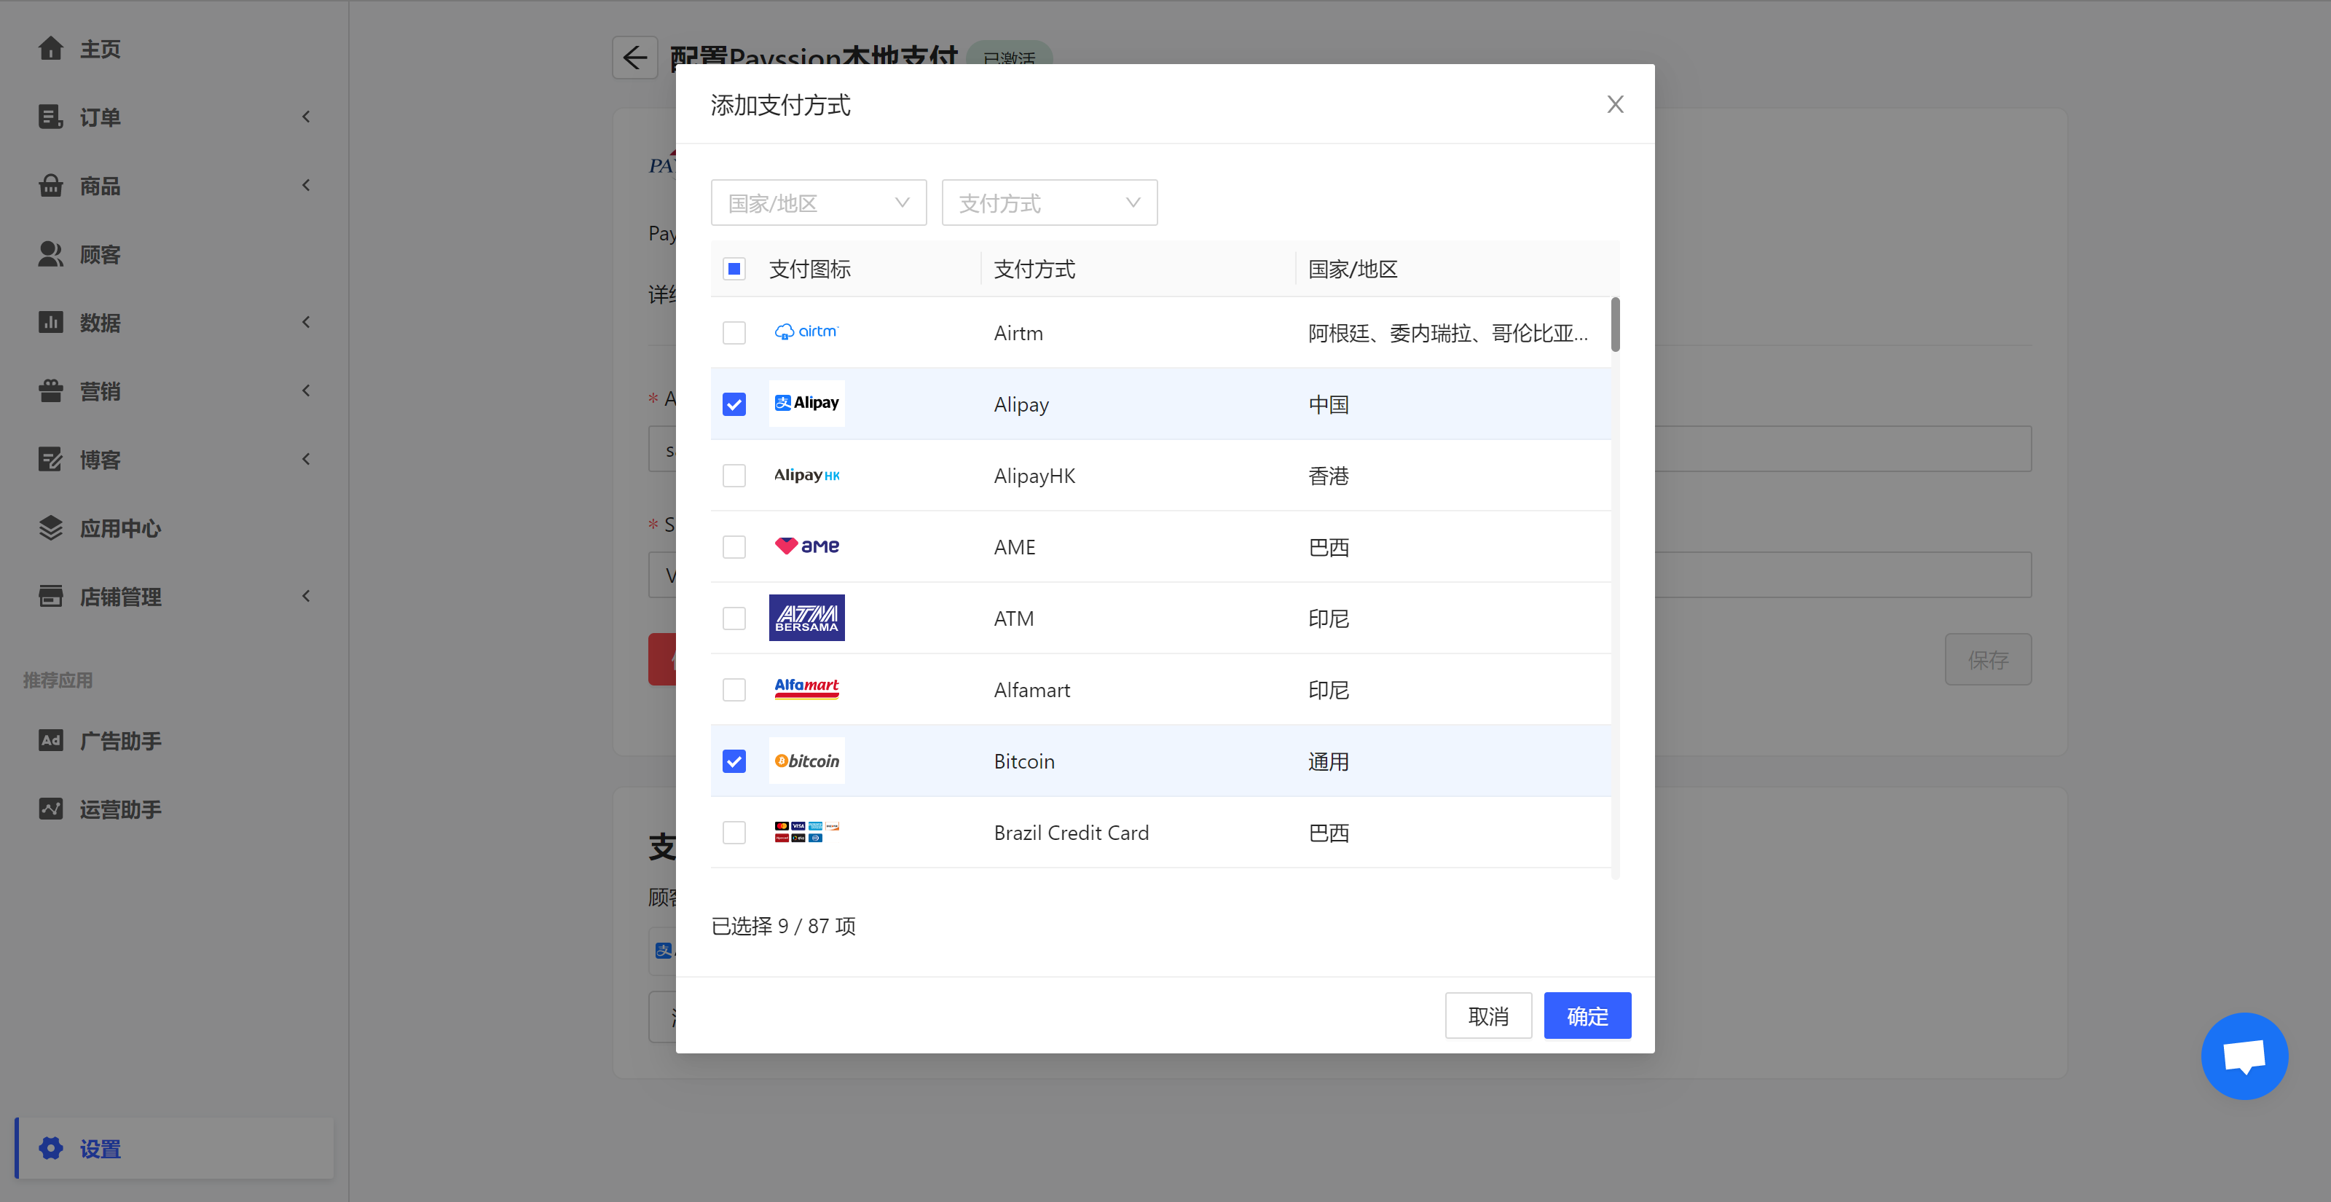The image size is (2331, 1202).
Task: Check the Brazil Credit Card checkbox
Action: [x=734, y=833]
